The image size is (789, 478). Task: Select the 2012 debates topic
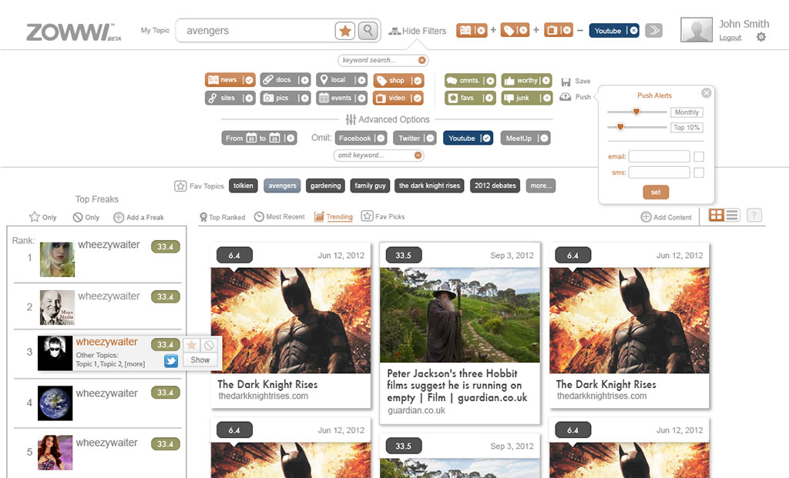[495, 186]
